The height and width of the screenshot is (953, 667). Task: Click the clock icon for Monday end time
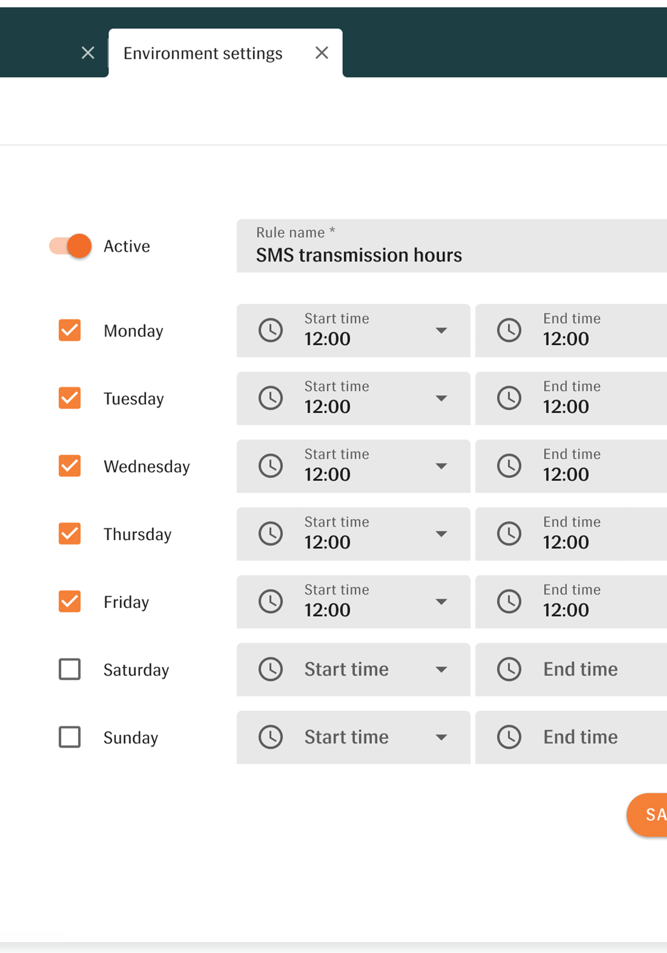click(x=509, y=330)
